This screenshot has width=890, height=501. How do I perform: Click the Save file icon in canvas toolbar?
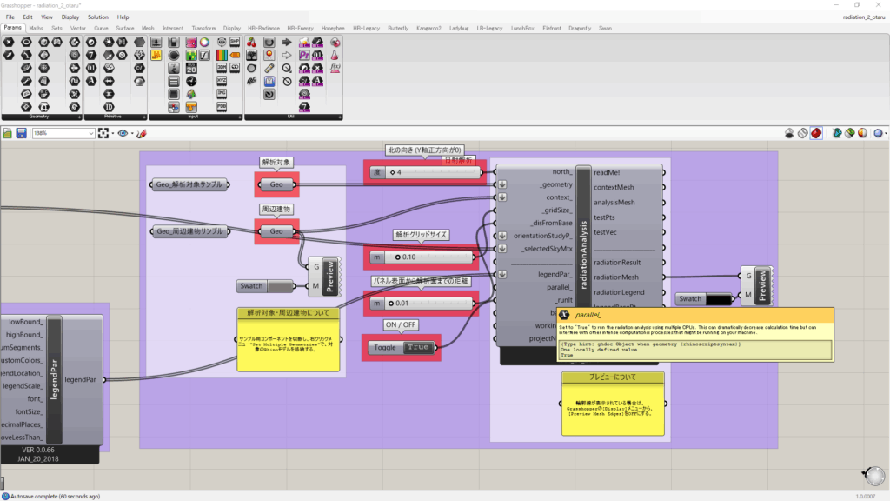click(19, 133)
